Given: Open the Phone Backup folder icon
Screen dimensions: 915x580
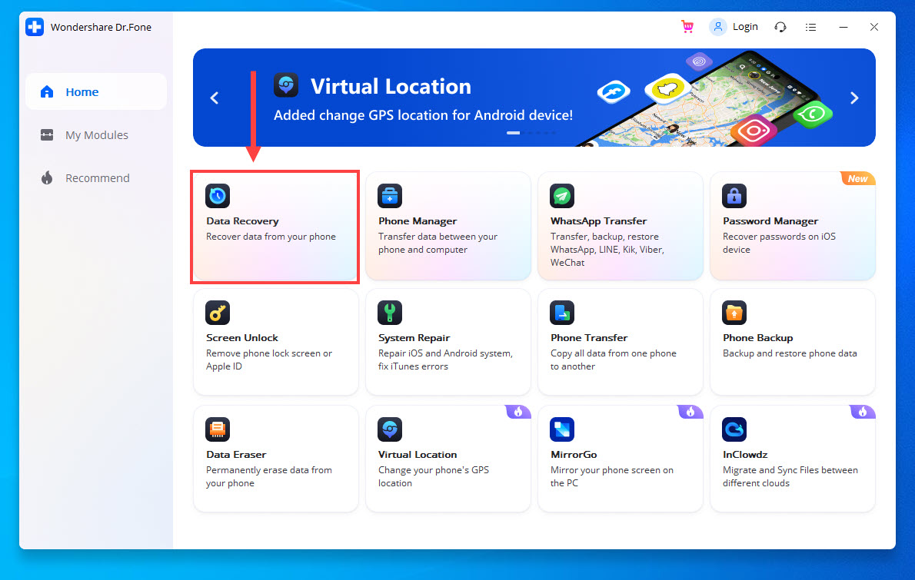Looking at the screenshot, I should [734, 313].
